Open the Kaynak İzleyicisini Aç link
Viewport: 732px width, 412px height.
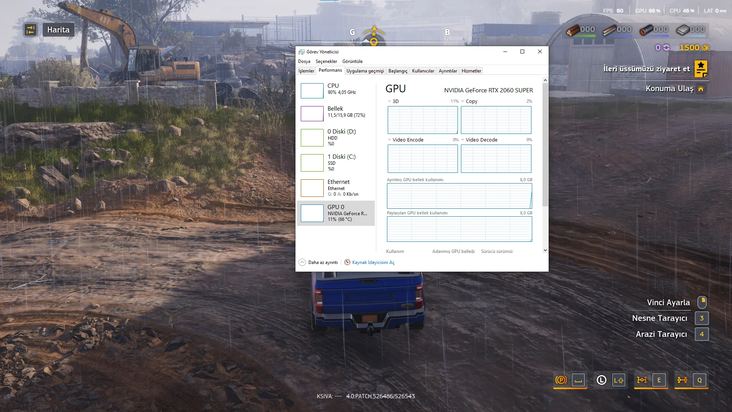(x=373, y=262)
